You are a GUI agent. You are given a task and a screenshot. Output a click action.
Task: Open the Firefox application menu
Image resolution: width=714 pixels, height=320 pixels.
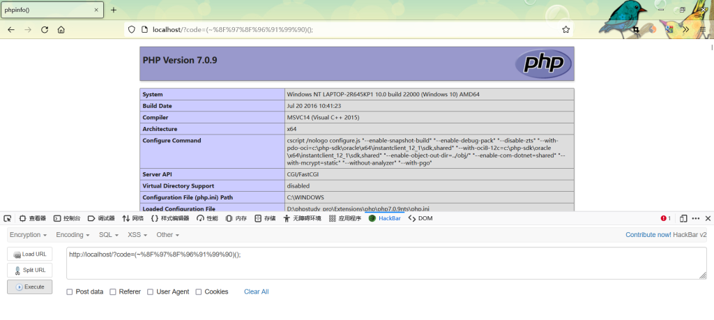point(702,30)
